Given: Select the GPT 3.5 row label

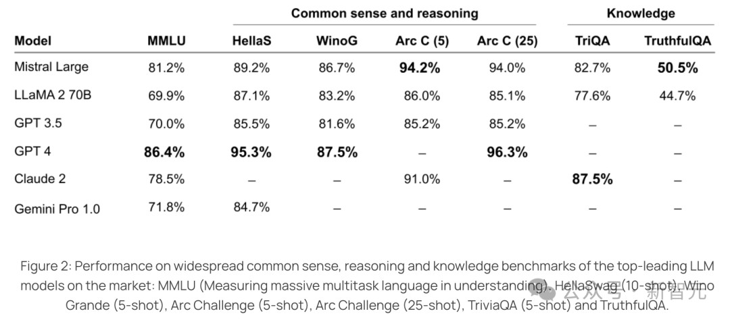Looking at the screenshot, I should click(38, 124).
